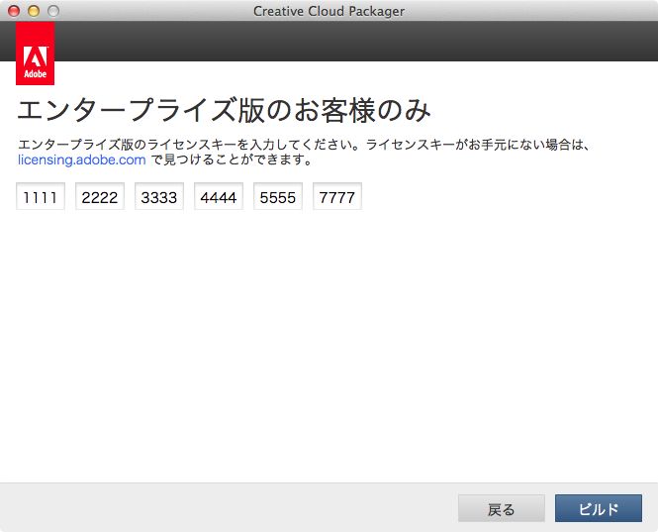
Task: Click the license key field containing 1111
Action: [x=41, y=196]
